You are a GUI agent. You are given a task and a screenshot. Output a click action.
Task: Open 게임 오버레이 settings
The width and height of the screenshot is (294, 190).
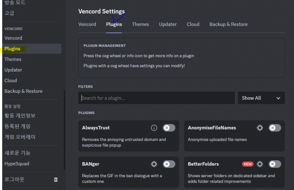point(20,137)
